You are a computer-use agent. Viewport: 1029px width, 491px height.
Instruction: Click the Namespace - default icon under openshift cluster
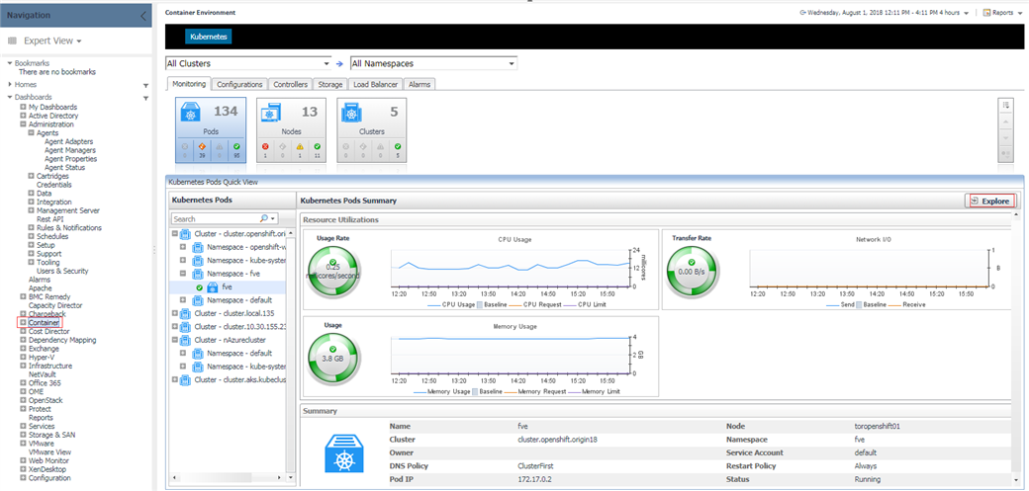pyautogui.click(x=197, y=300)
